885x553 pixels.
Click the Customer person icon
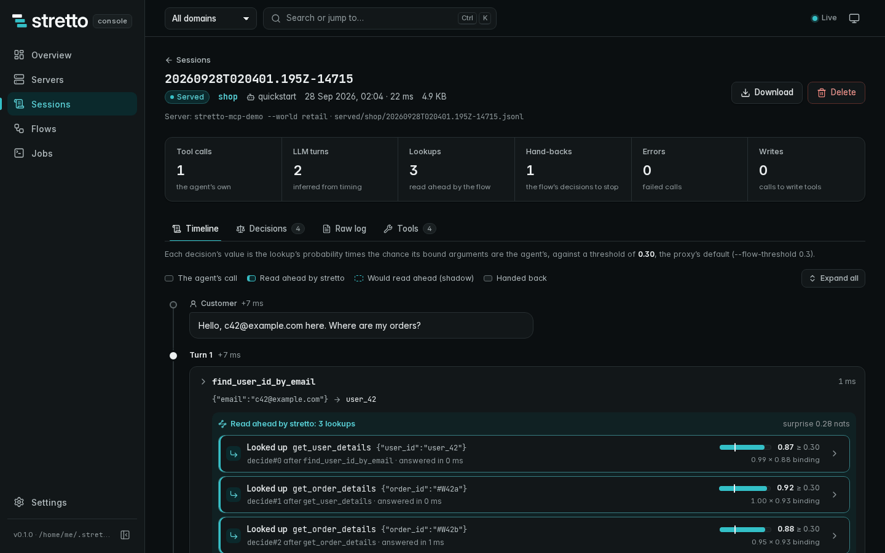(x=193, y=304)
